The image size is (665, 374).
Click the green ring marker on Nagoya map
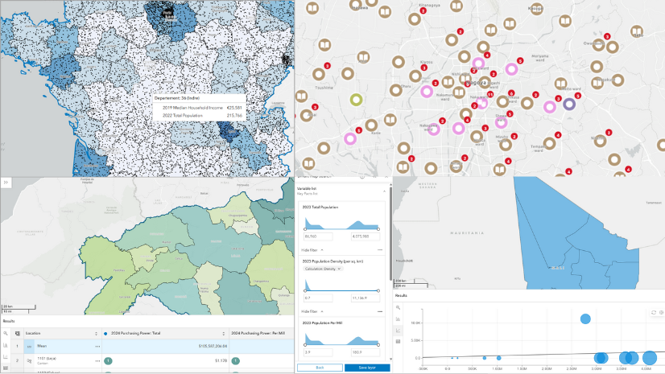(x=356, y=101)
